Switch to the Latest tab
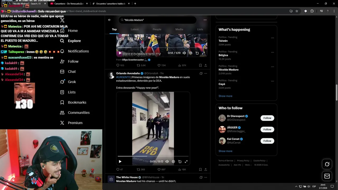338x190 pixels. click(135, 29)
